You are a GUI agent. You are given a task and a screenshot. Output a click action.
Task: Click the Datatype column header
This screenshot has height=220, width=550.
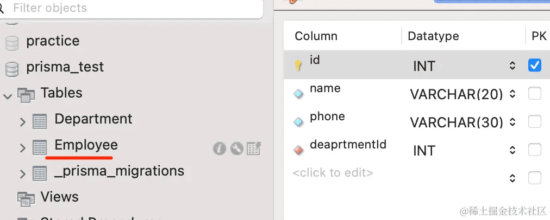(x=433, y=36)
